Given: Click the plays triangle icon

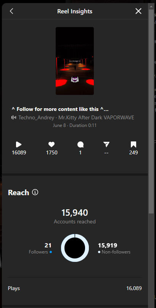Looking at the screenshot, I should click(19, 144).
